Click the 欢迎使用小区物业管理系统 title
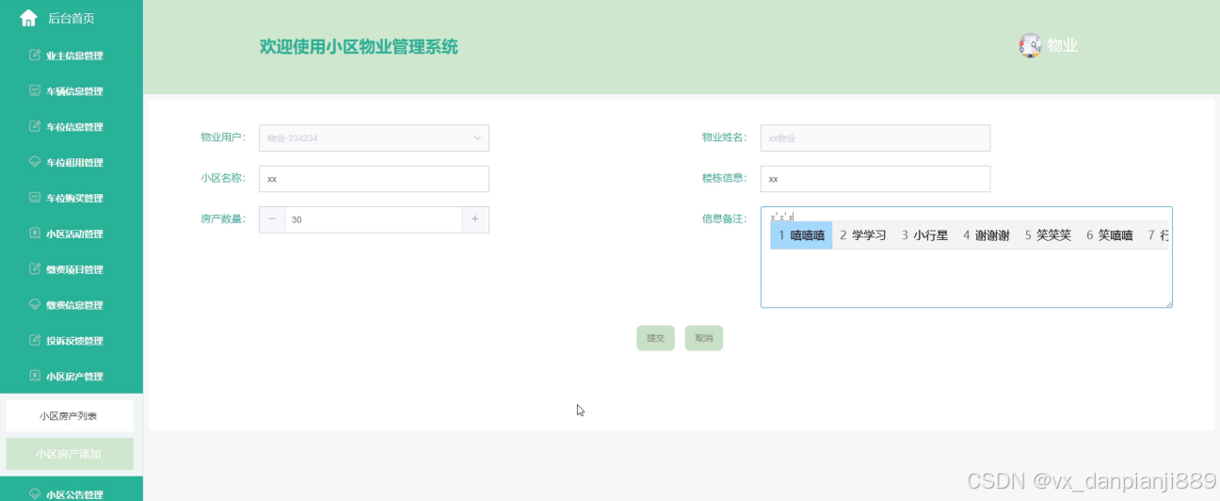 (359, 47)
